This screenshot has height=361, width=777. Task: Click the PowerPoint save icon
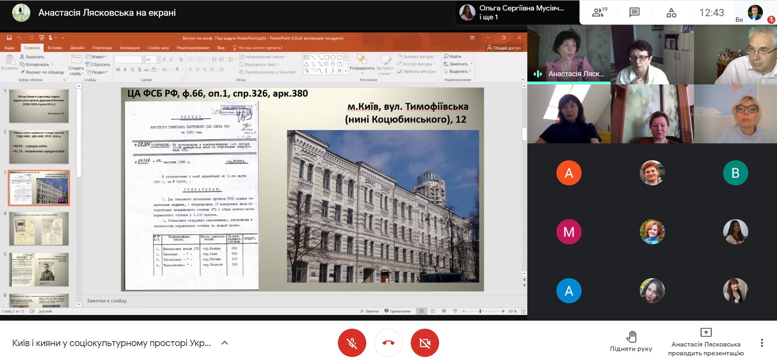[9, 38]
